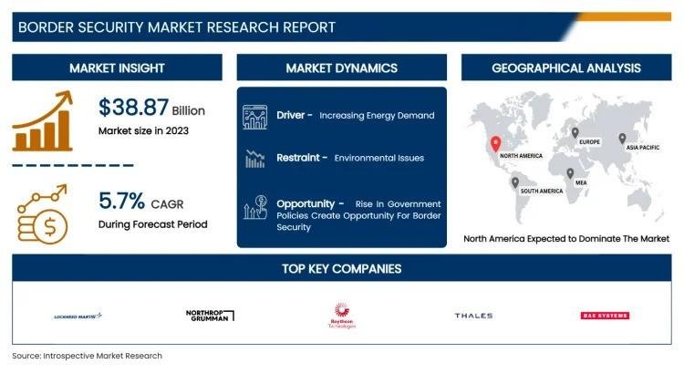Select the Market Dynamics header

[x=342, y=68]
